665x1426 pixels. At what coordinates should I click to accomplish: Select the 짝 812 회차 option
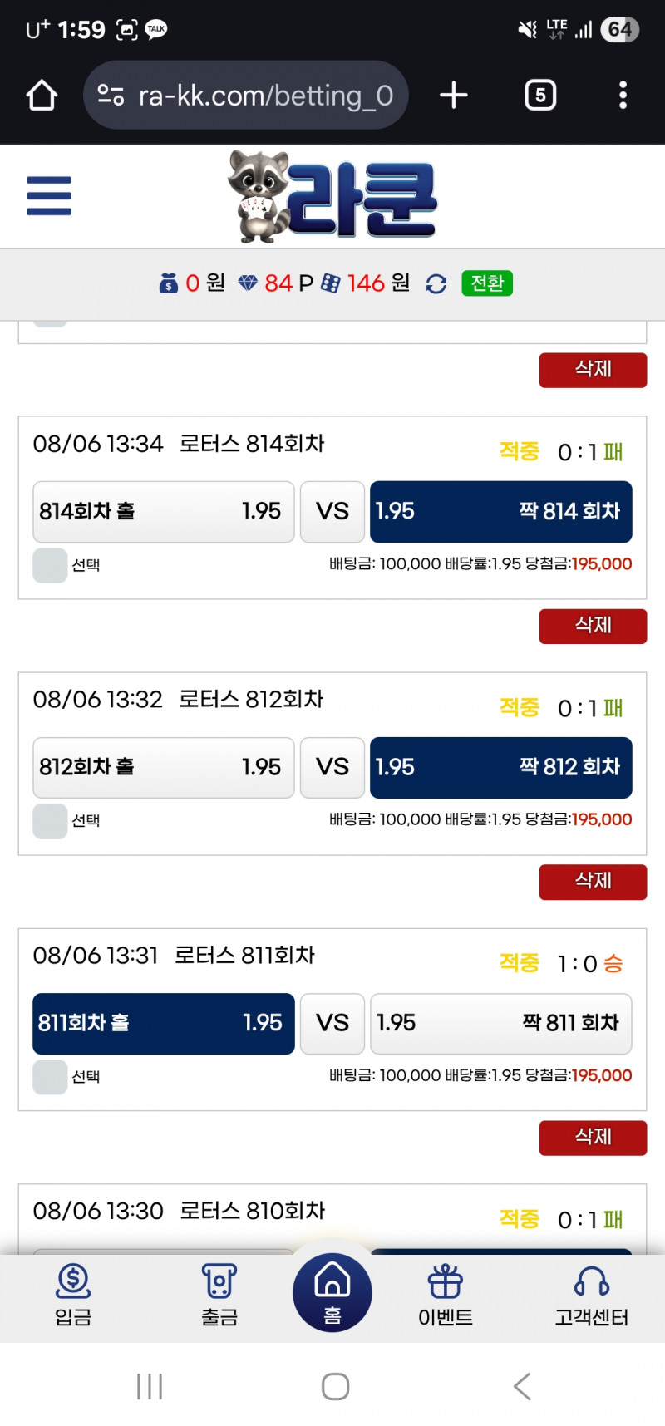point(500,767)
